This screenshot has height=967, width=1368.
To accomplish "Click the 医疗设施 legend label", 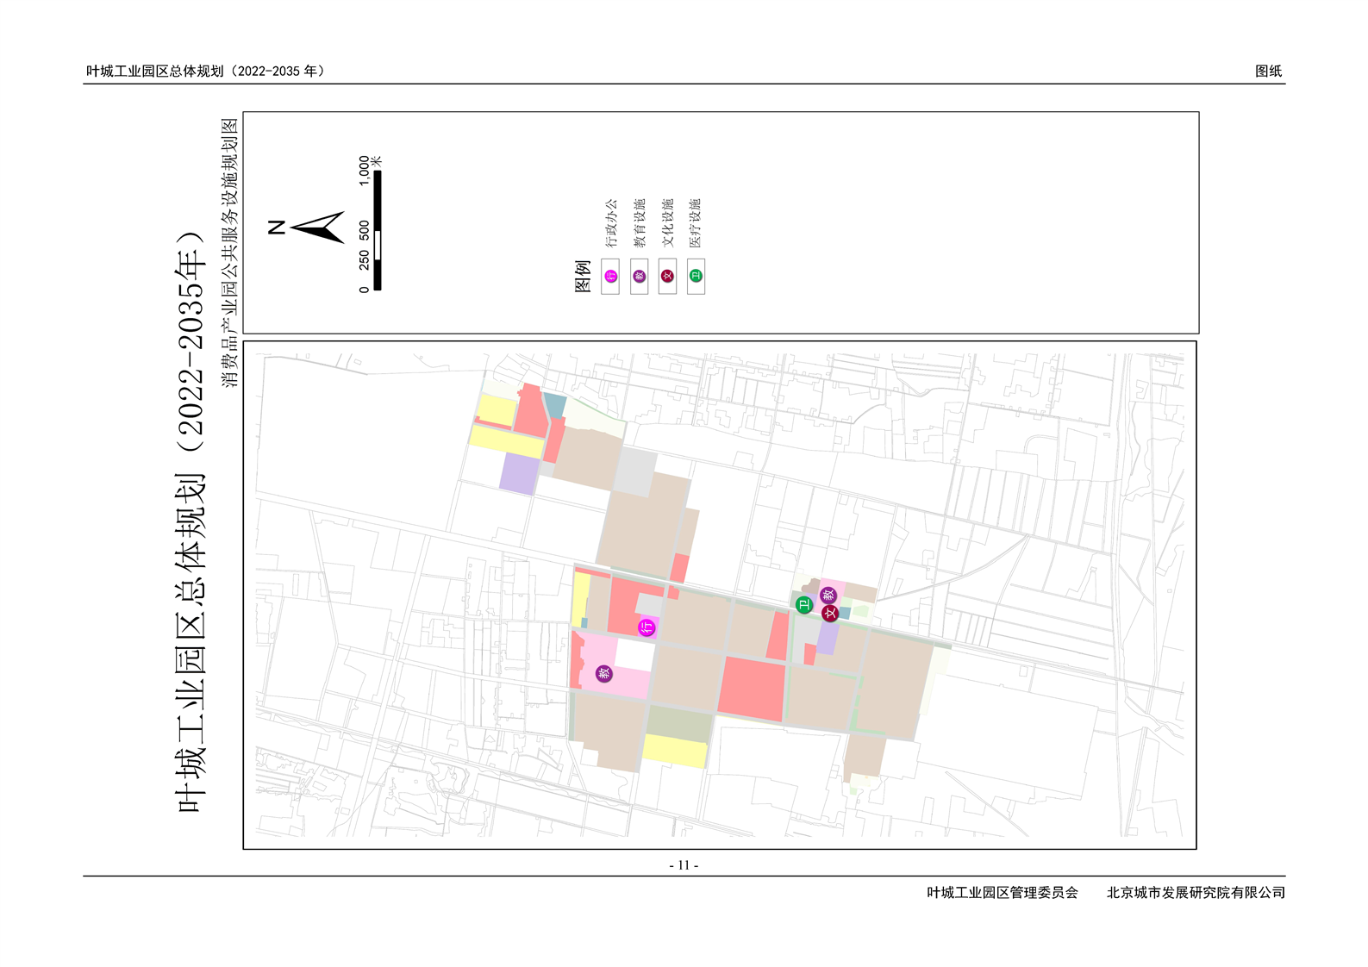I will [x=696, y=222].
